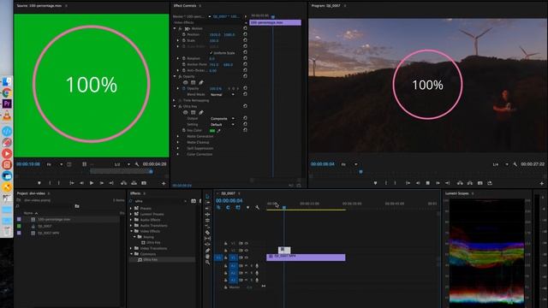Open Program monitor zoom Fit dropdown
Viewport: 548px width, 308px height.
[x=349, y=164]
